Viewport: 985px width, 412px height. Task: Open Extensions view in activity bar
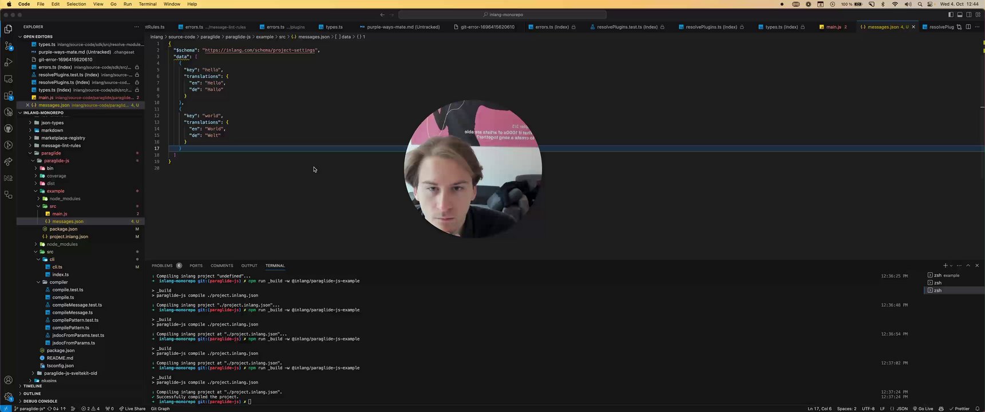[x=8, y=96]
